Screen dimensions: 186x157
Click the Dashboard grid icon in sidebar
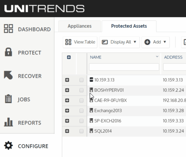click(8, 28)
